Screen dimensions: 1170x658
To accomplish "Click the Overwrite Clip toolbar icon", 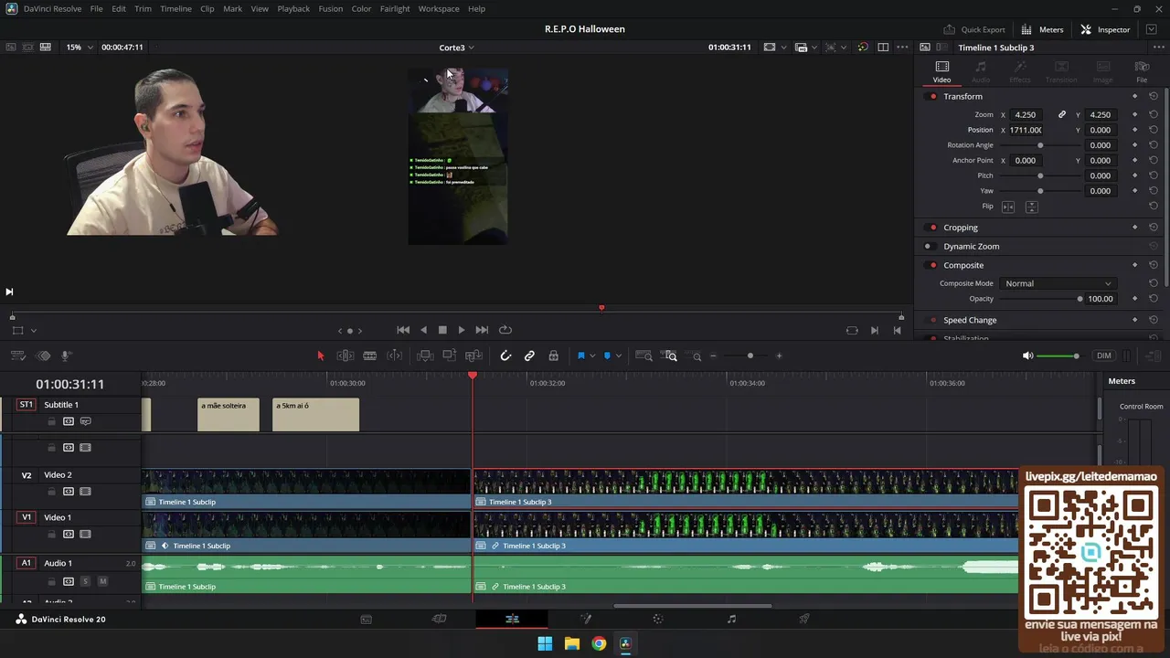I will 450,356.
